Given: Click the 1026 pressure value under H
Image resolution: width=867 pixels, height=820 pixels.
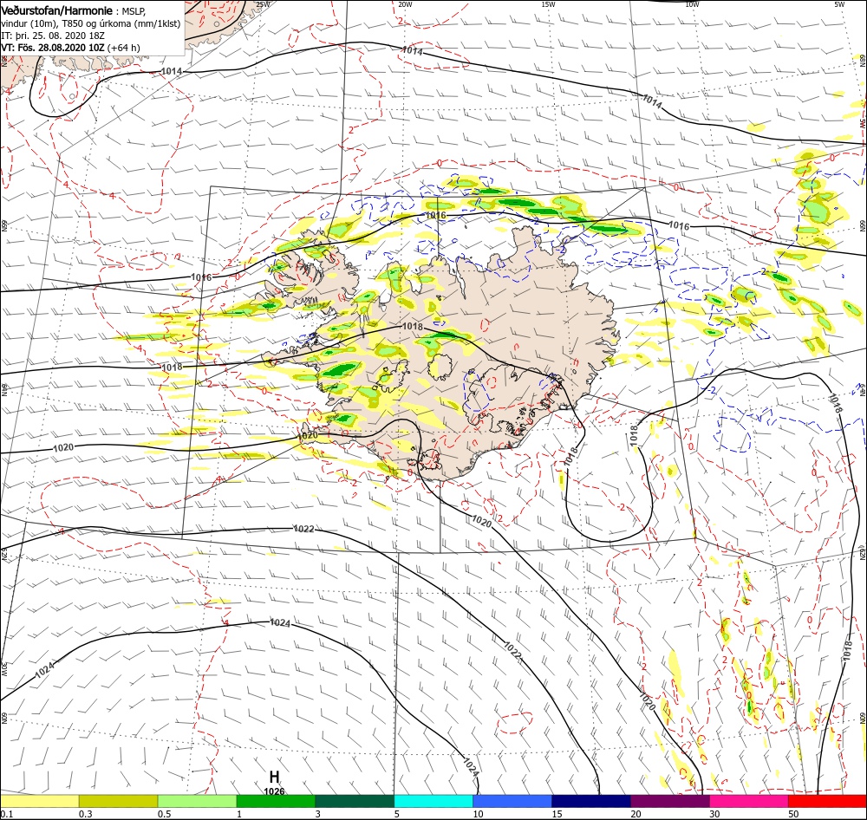Looking at the screenshot, I should tap(274, 791).
